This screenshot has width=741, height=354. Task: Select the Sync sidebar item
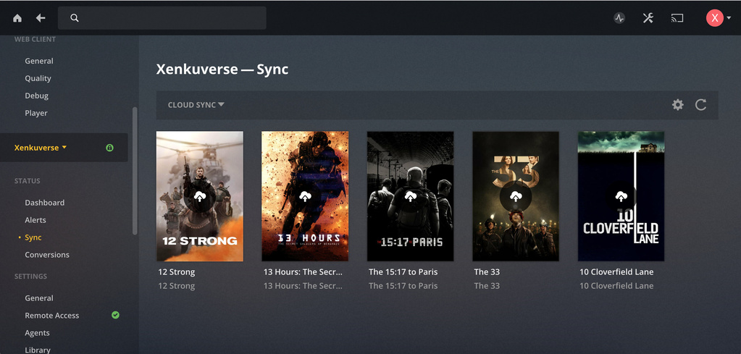click(33, 237)
